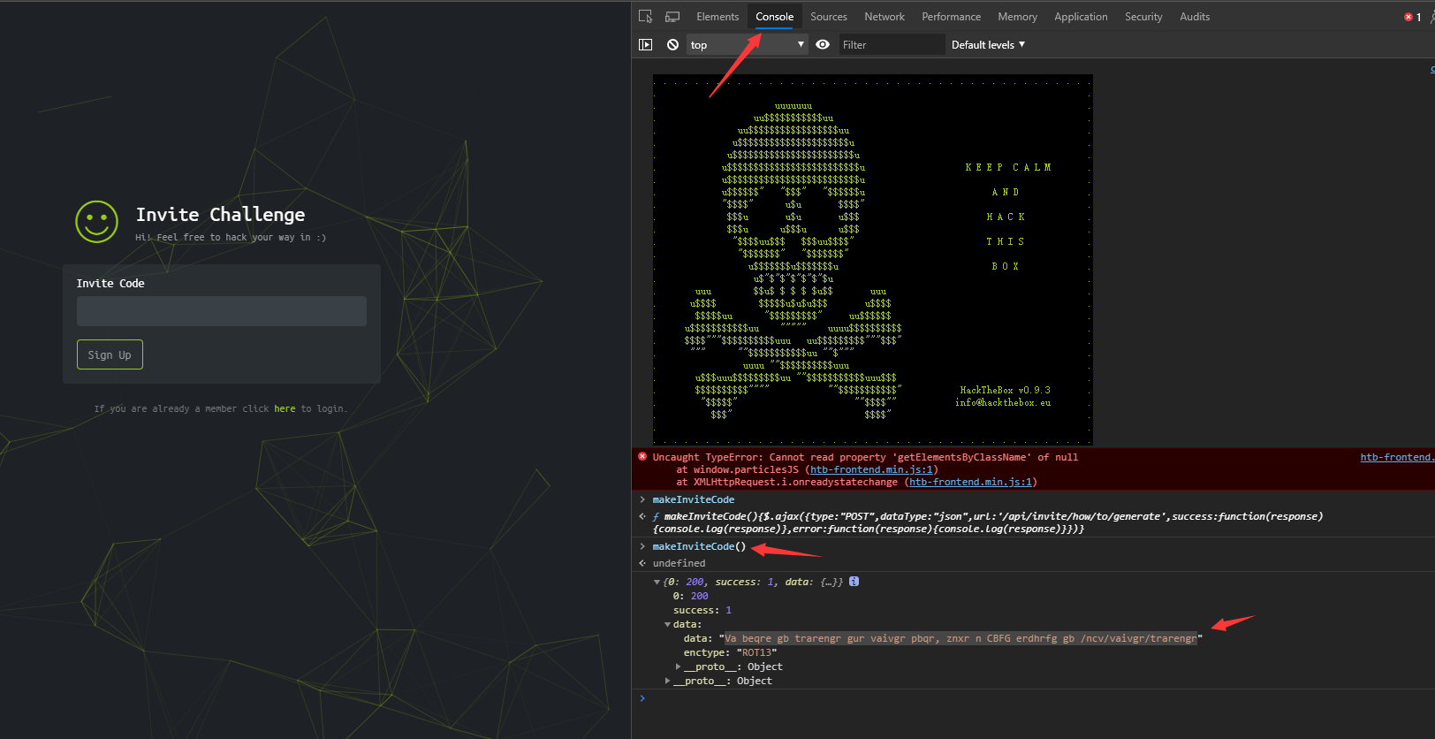Open the top execution context dropdown
The image size is (1435, 739).
[x=748, y=44]
